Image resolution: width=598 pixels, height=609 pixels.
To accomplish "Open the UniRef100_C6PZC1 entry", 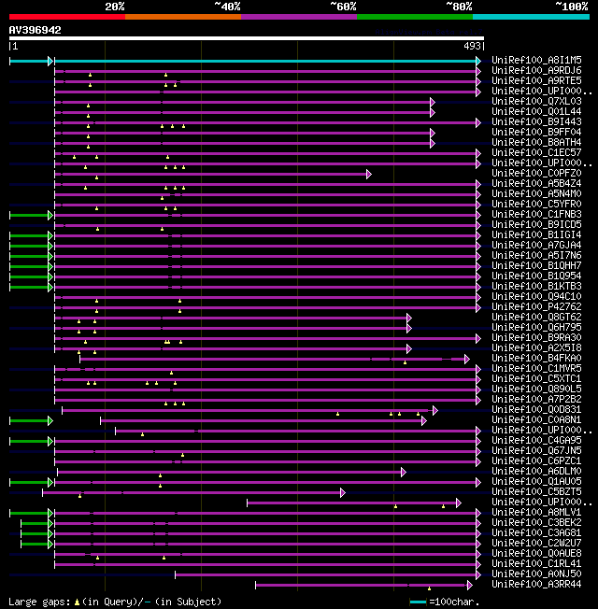I will 536,461.
